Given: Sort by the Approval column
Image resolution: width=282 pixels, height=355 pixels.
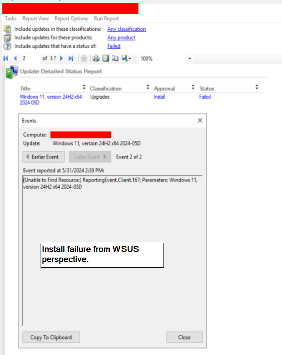Looking at the screenshot, I should tap(193, 87).
